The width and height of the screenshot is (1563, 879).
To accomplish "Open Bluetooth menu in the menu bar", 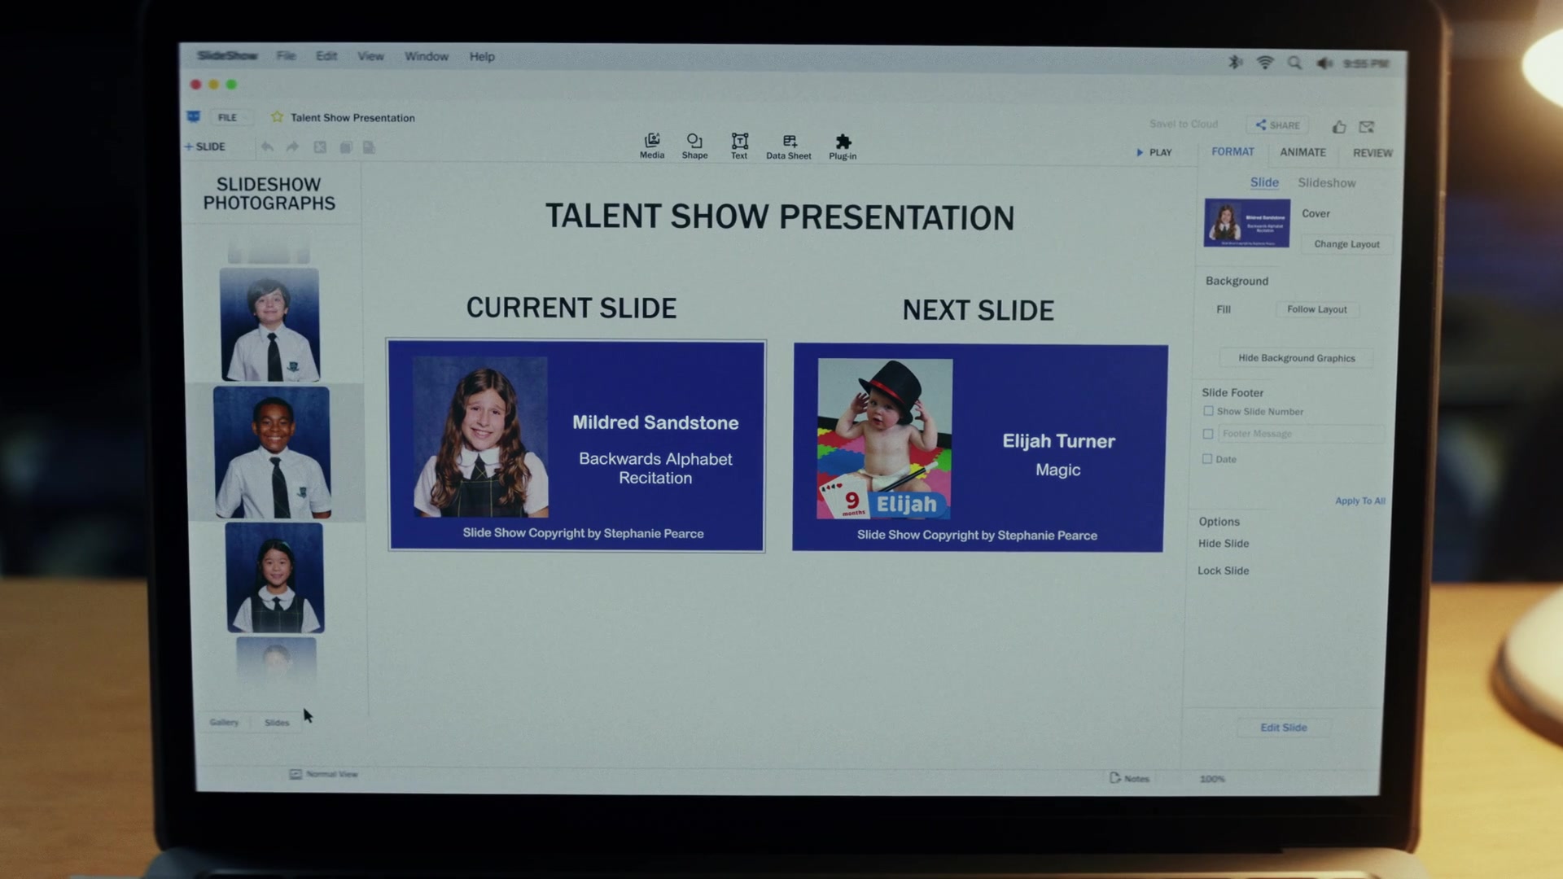I will (1235, 62).
